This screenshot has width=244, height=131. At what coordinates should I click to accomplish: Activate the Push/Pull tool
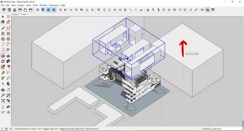(x=8, y=56)
